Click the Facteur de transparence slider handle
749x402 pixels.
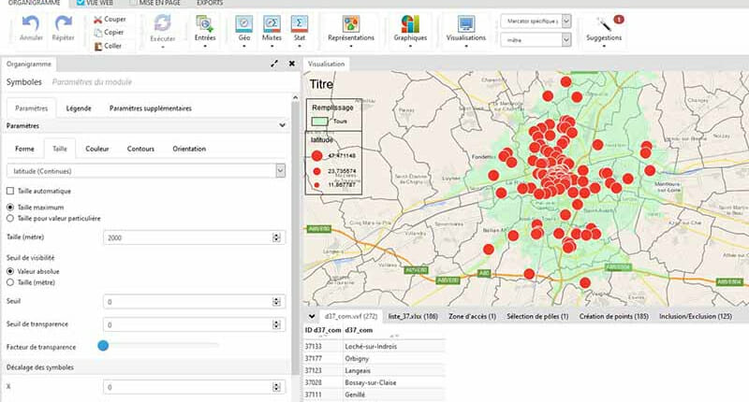[103, 345]
